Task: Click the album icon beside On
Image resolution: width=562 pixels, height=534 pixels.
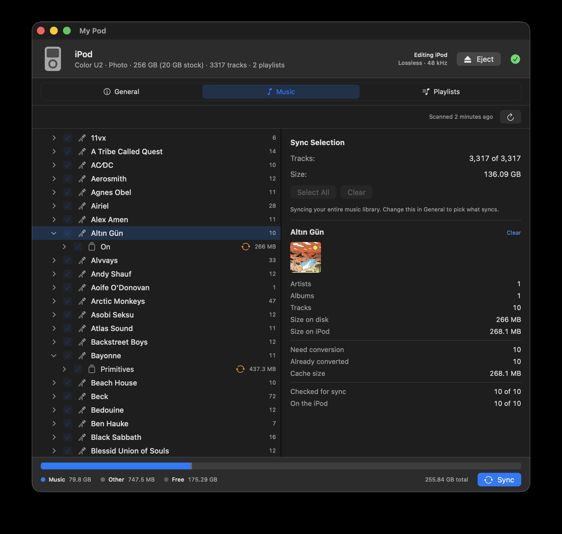Action: click(92, 247)
